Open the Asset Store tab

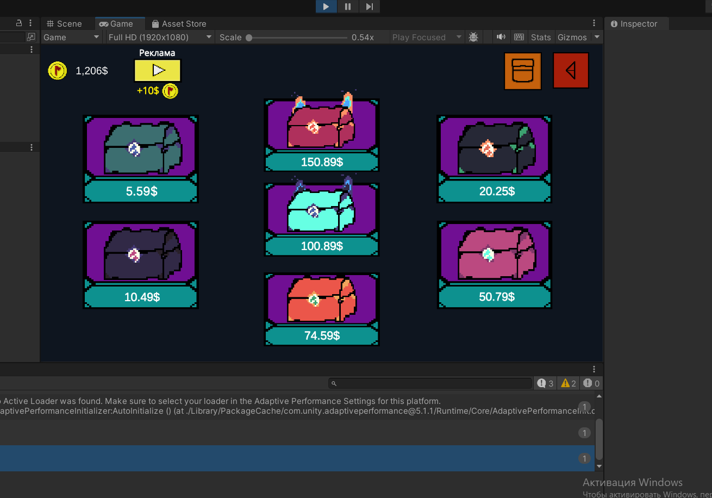[179, 24]
